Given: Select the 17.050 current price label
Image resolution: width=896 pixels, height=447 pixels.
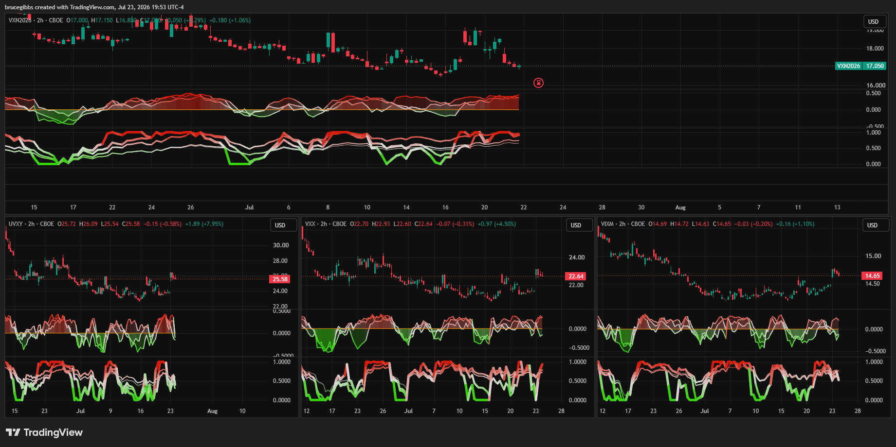Looking at the screenshot, I should tap(875, 66).
